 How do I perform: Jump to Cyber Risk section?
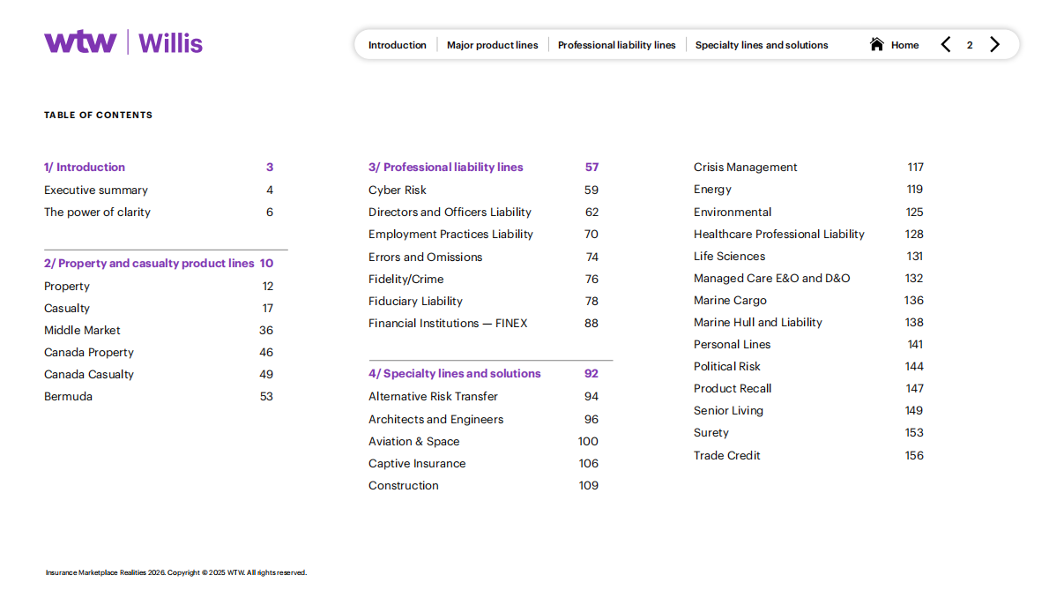coord(398,190)
